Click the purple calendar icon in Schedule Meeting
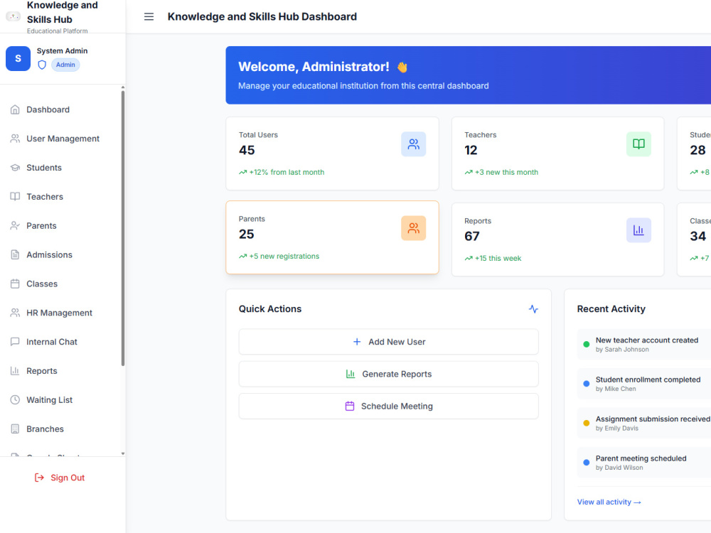 pyautogui.click(x=350, y=406)
